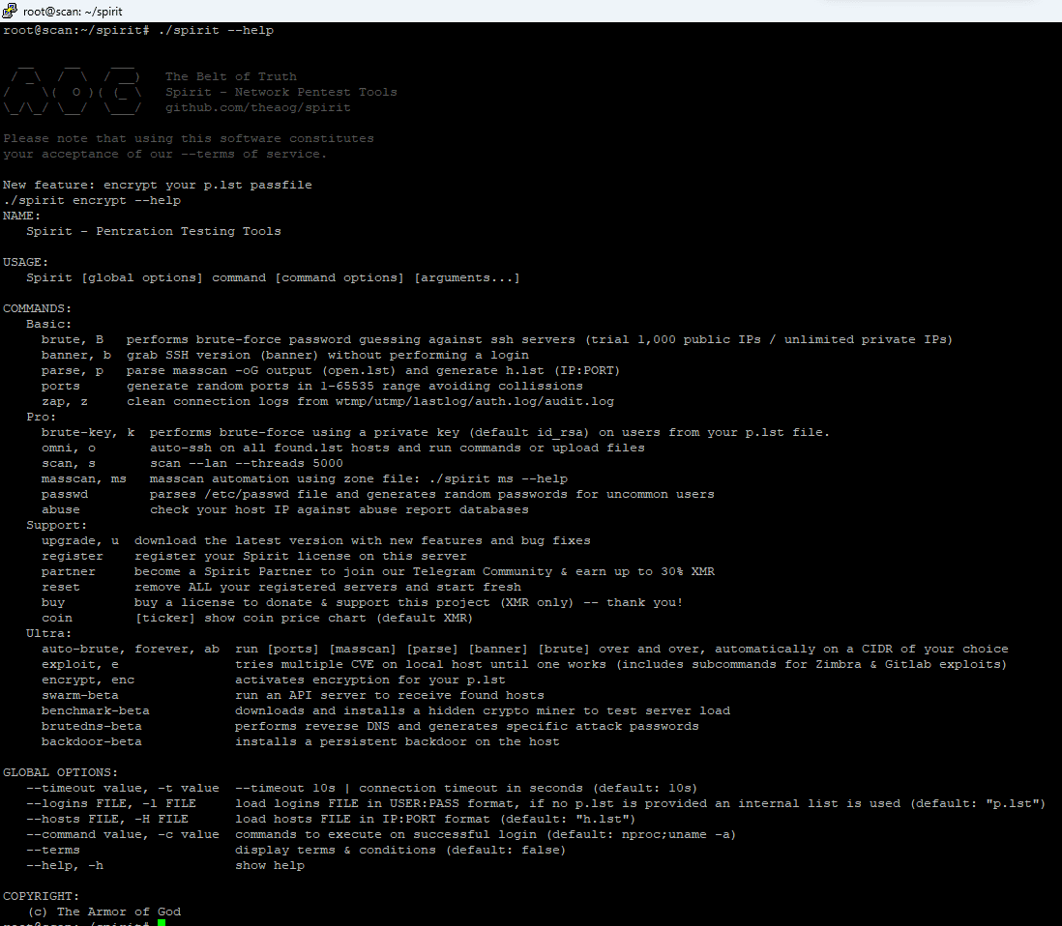The width and height of the screenshot is (1062, 926).
Task: Click the 'banner, b' command name
Action: 75,355
